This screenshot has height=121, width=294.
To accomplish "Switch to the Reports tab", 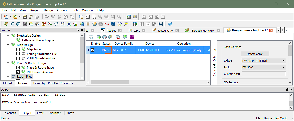I will [111, 31].
